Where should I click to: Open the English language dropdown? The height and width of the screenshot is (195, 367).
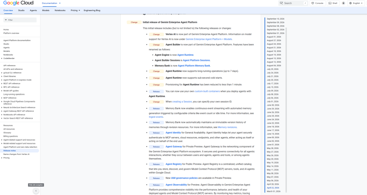coord(356,3)
